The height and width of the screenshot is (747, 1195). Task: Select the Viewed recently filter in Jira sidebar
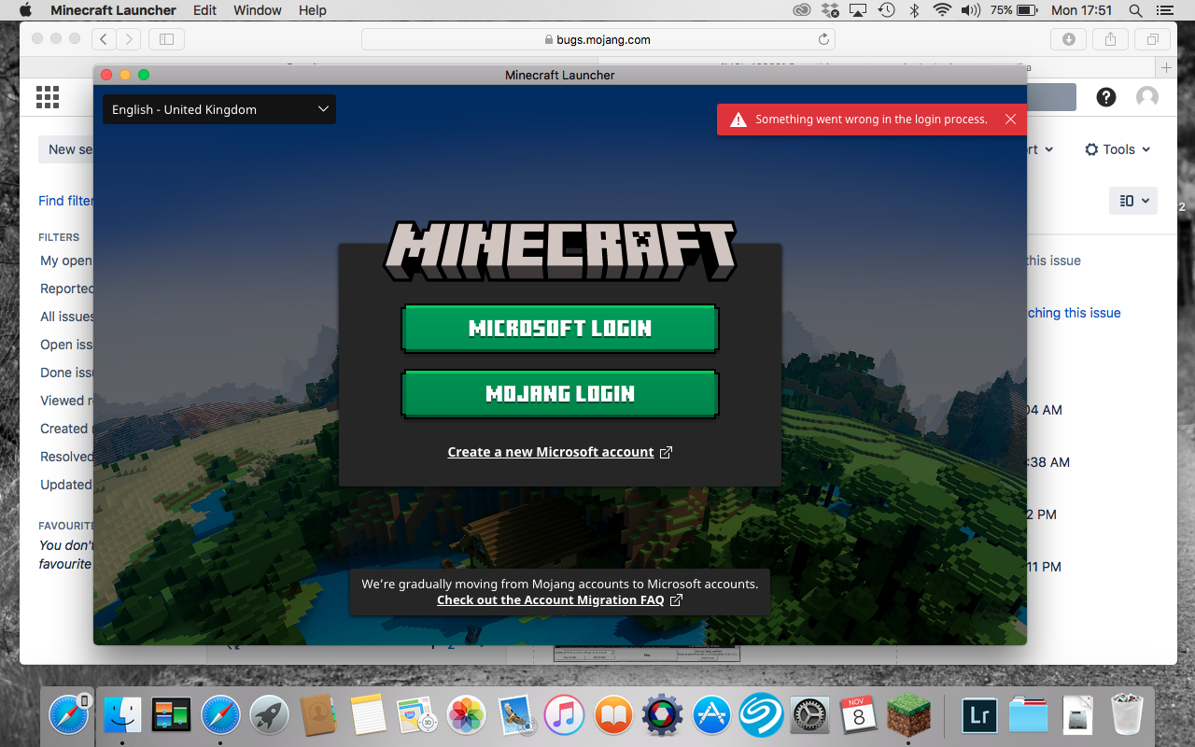66,401
